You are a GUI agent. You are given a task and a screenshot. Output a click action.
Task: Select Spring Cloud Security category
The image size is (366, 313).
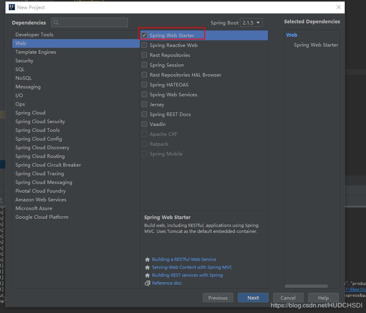[x=76, y=122]
